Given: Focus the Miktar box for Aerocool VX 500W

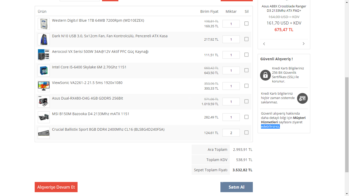Looking at the screenshot, I should pos(231,55).
